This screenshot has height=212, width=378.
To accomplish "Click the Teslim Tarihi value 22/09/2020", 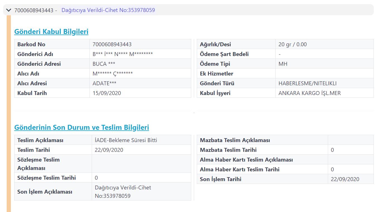I will 109,150.
